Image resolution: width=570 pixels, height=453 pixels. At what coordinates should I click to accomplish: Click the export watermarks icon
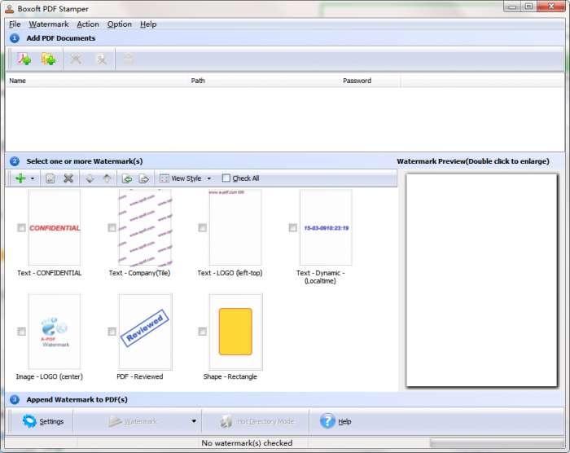click(x=143, y=178)
